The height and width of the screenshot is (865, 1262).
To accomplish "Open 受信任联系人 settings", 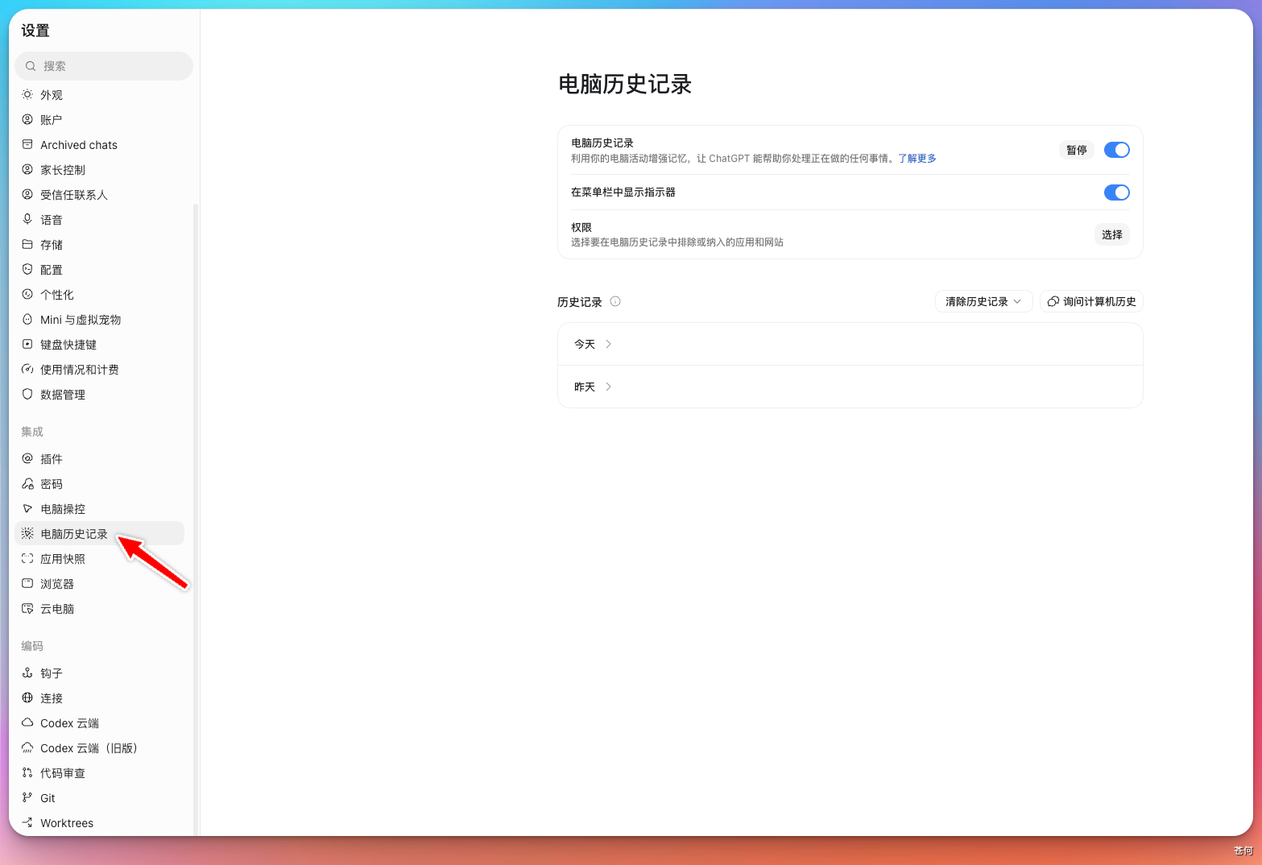I will coord(99,194).
